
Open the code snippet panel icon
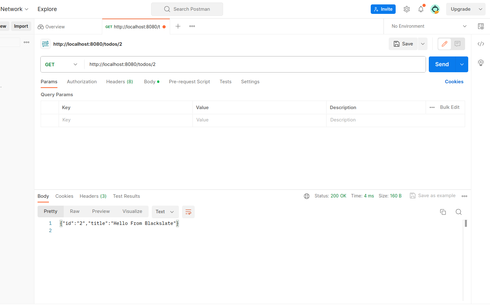(481, 44)
